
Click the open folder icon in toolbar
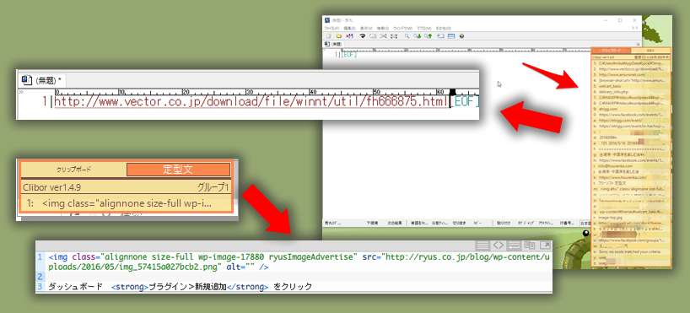tap(339, 36)
